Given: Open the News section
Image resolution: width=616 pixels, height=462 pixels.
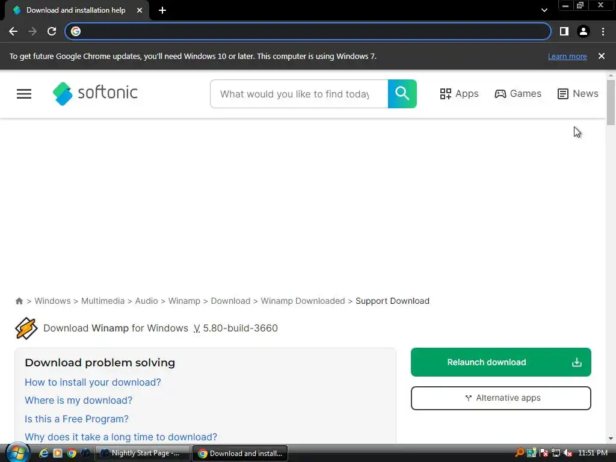Looking at the screenshot, I should point(578,93).
